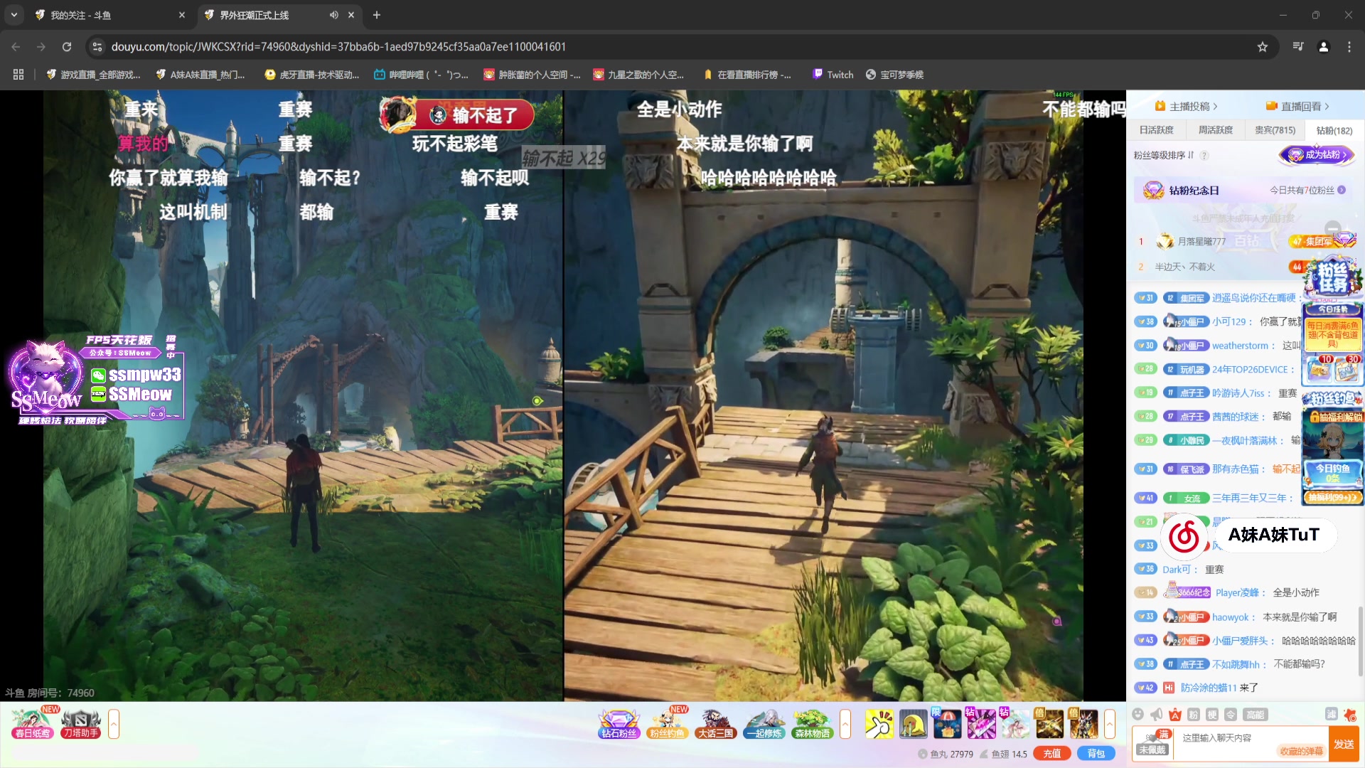Send the thumbs-up gift
The image size is (1365, 768).
click(x=879, y=725)
